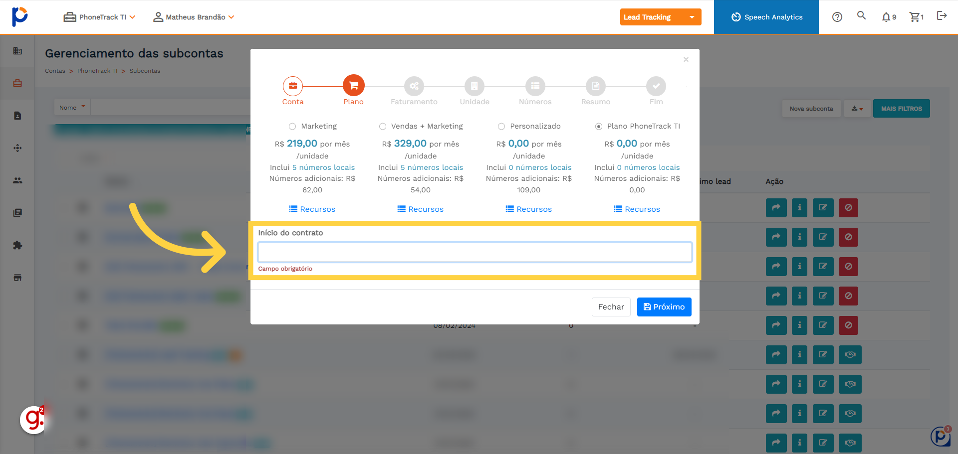
Task: Open the PhoneTrack TI account dropdown
Action: [99, 17]
